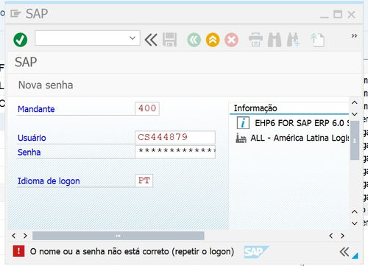368x266 pixels.
Task: Click the red Cancel button
Action: (231, 40)
